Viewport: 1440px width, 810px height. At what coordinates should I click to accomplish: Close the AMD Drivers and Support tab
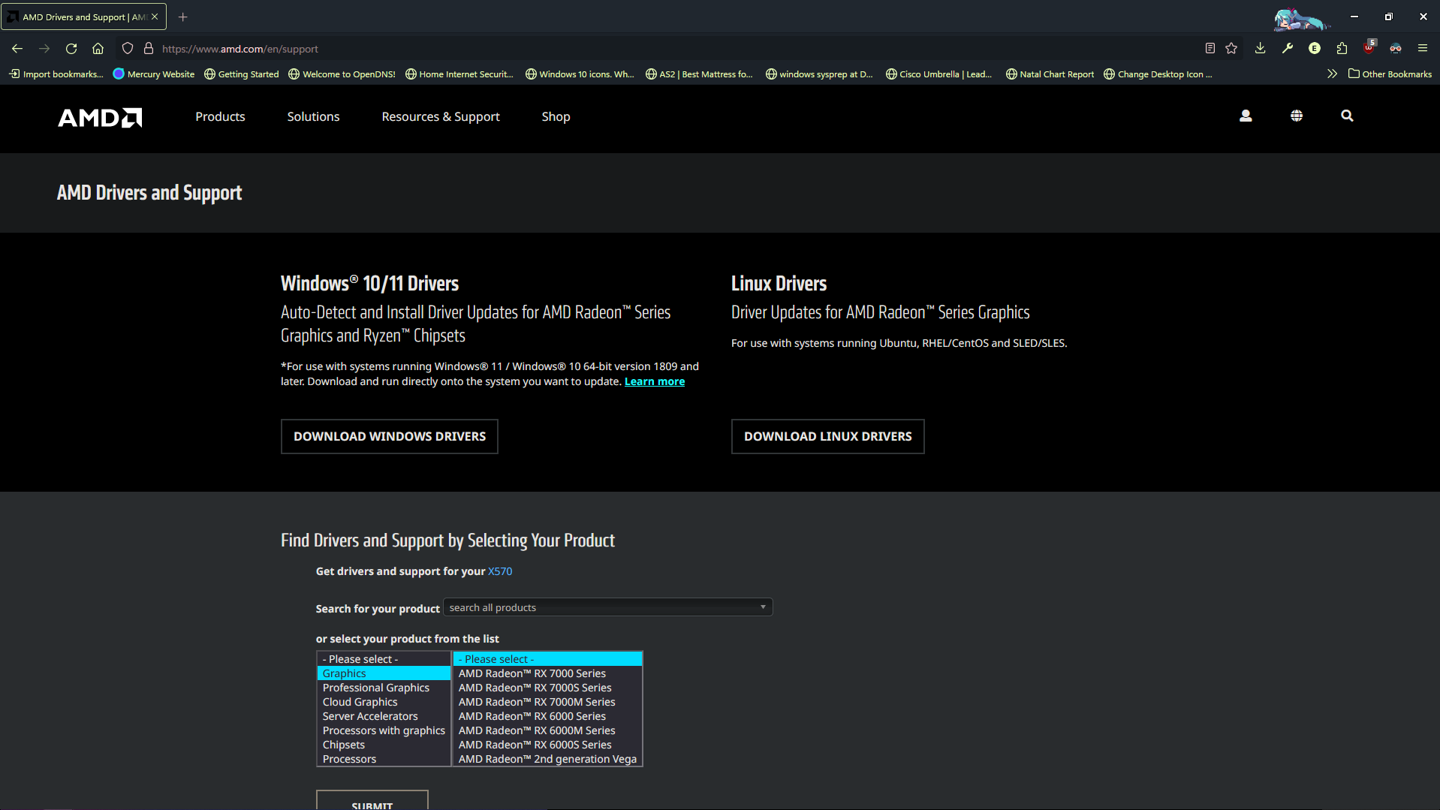(x=155, y=17)
